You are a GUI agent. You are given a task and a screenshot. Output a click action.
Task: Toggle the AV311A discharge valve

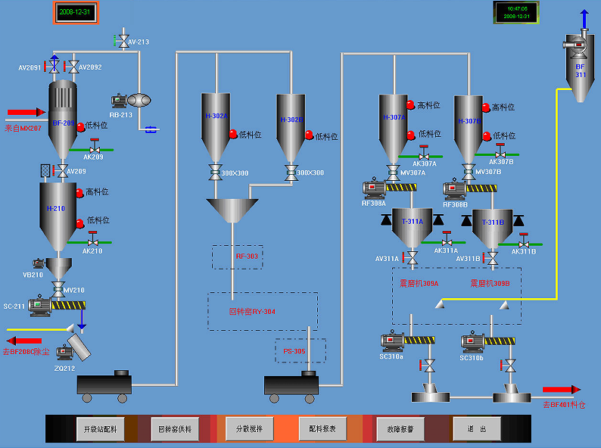pyautogui.click(x=411, y=259)
